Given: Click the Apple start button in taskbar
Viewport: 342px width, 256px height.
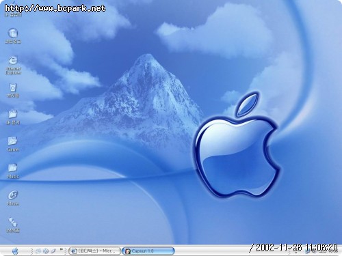Looking at the screenshot, I should coord(15,251).
